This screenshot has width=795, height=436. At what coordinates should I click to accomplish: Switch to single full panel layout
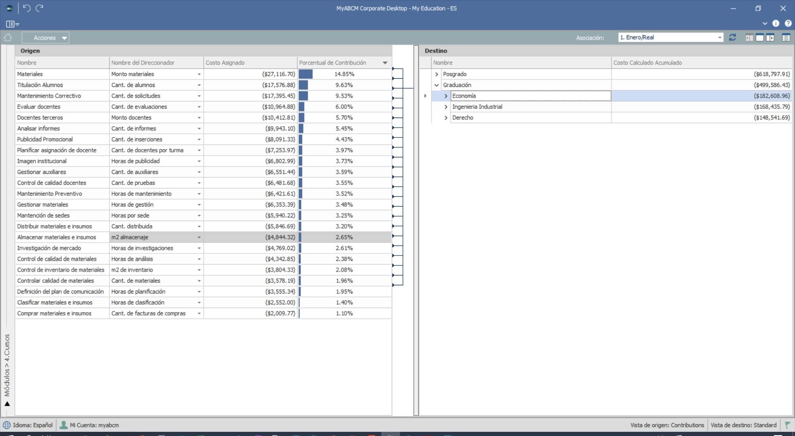759,38
